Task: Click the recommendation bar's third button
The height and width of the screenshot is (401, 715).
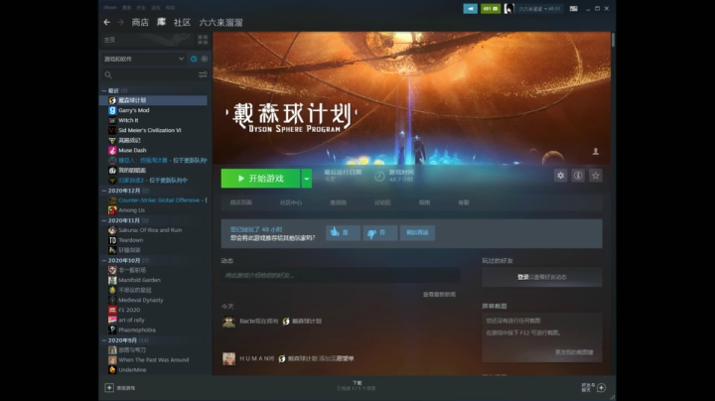Action: (417, 232)
